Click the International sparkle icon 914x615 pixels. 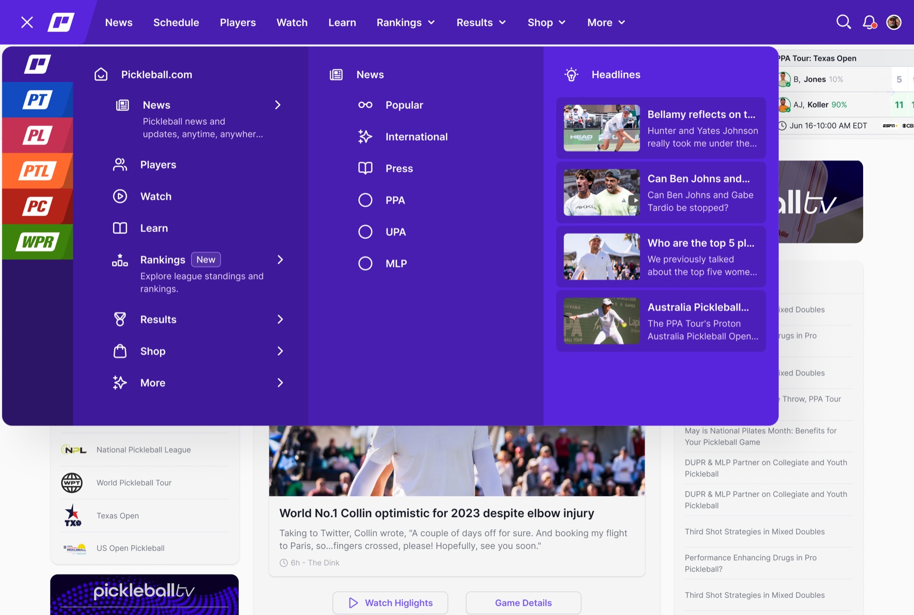[366, 137]
